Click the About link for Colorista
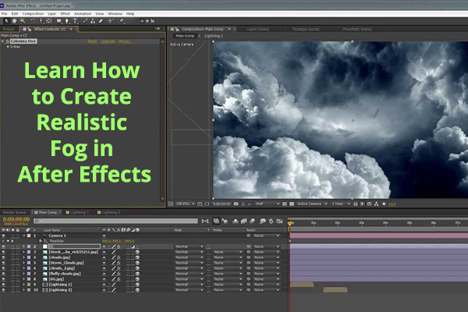This screenshot has width=468, height=312. (x=125, y=41)
